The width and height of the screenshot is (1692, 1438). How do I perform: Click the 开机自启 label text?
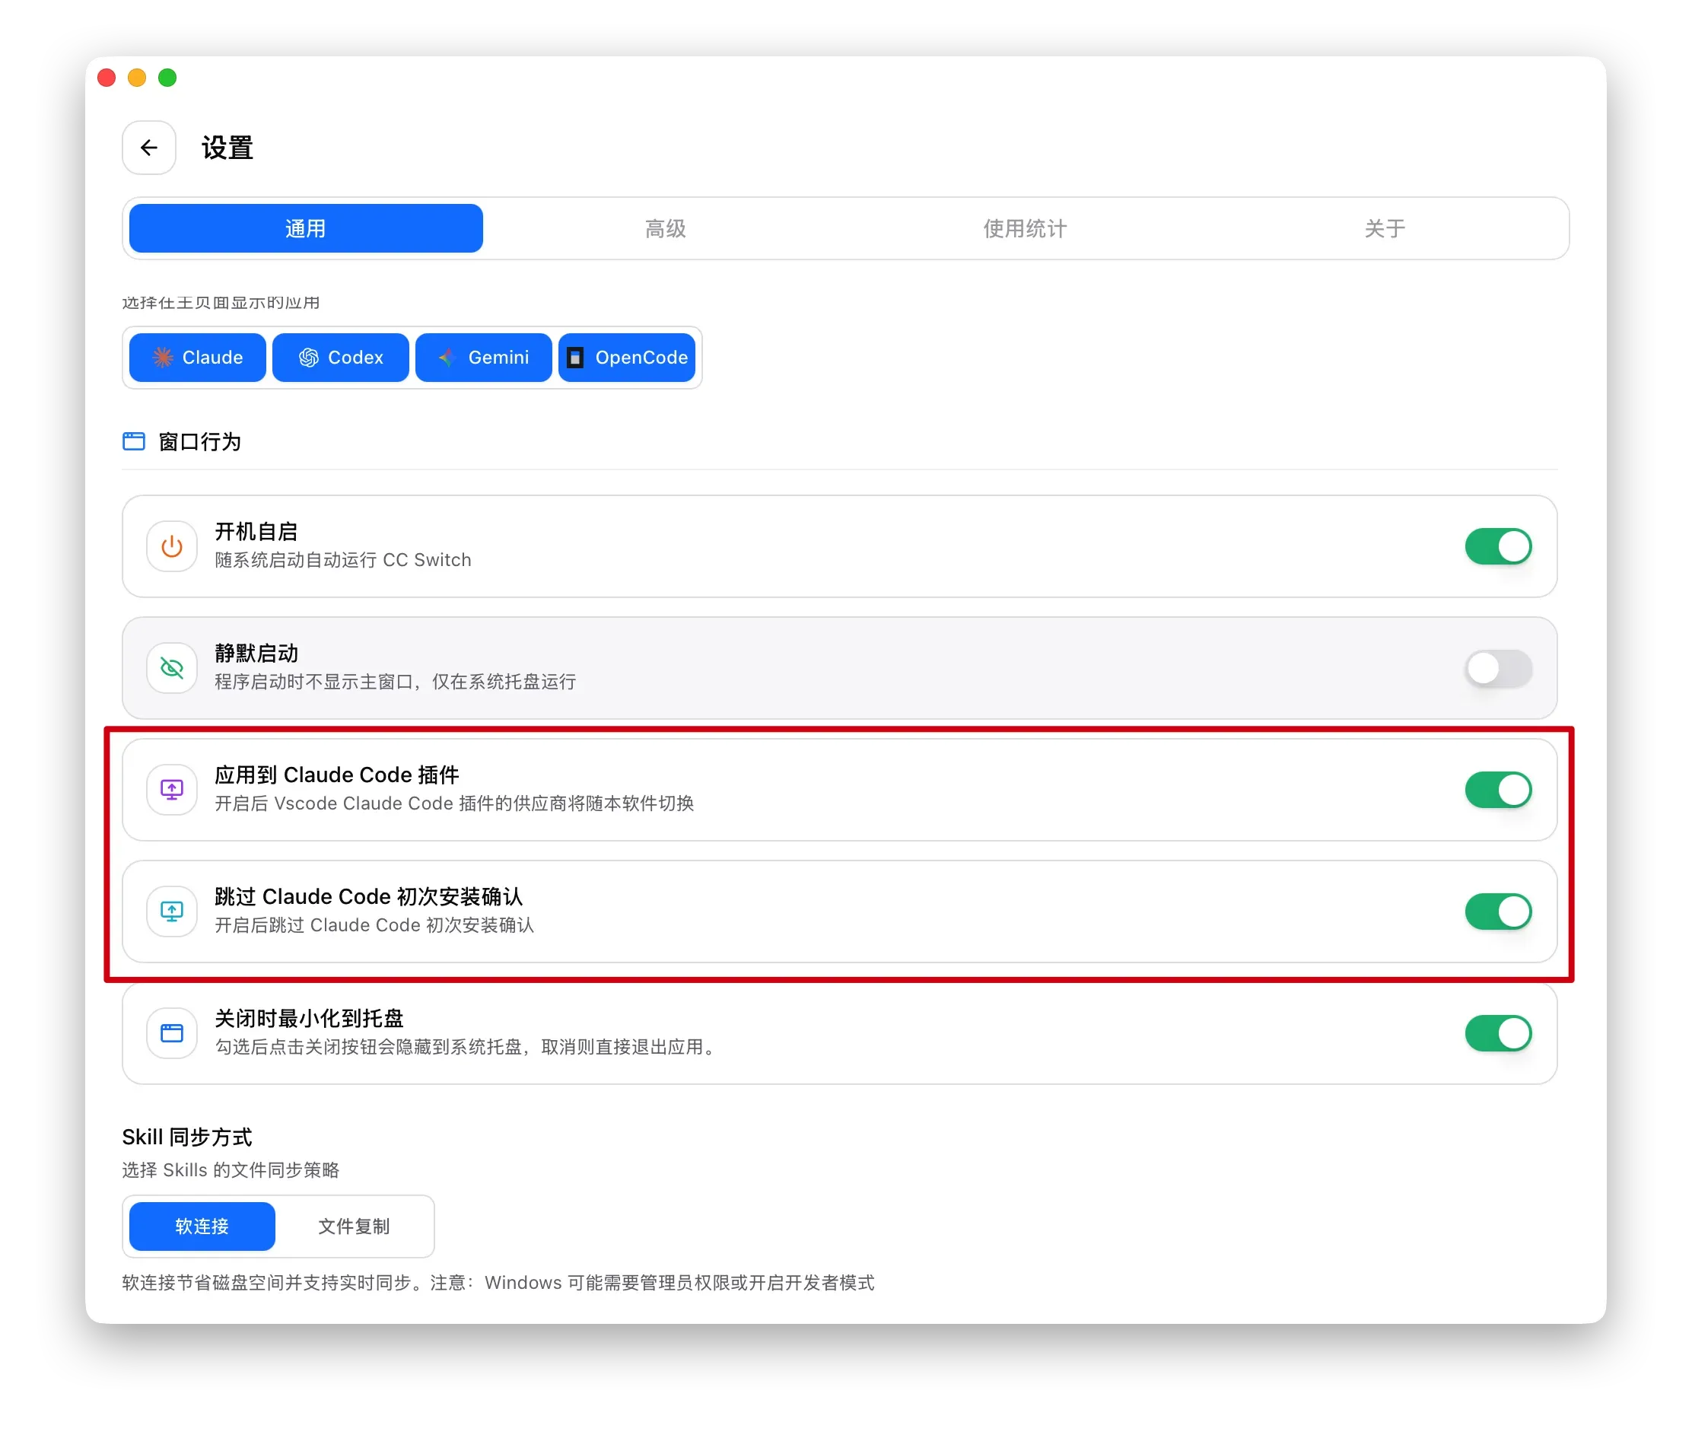(256, 532)
